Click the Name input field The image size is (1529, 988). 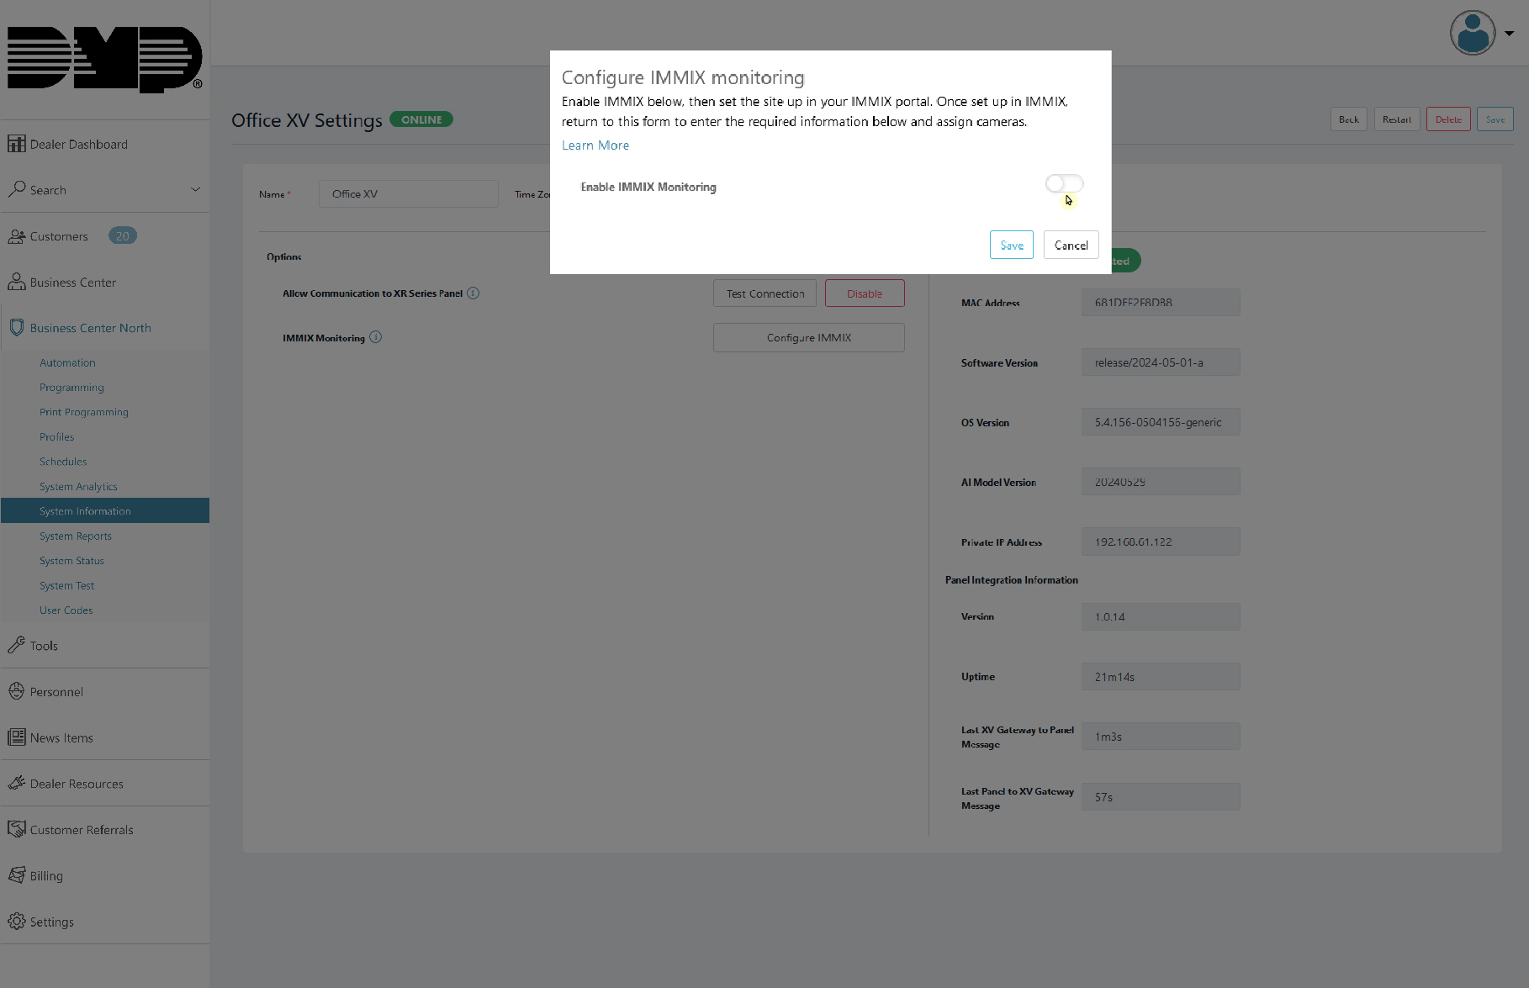409,193
